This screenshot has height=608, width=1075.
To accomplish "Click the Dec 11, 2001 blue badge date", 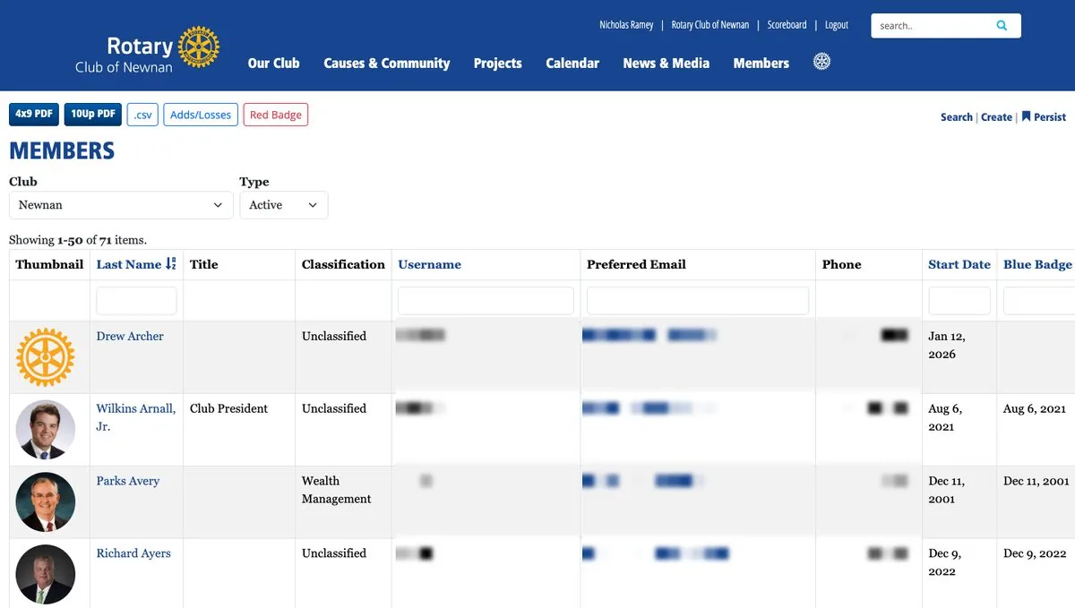I will [x=1036, y=481].
